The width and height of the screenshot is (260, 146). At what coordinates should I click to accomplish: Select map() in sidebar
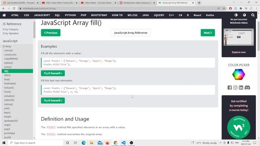click(7, 125)
